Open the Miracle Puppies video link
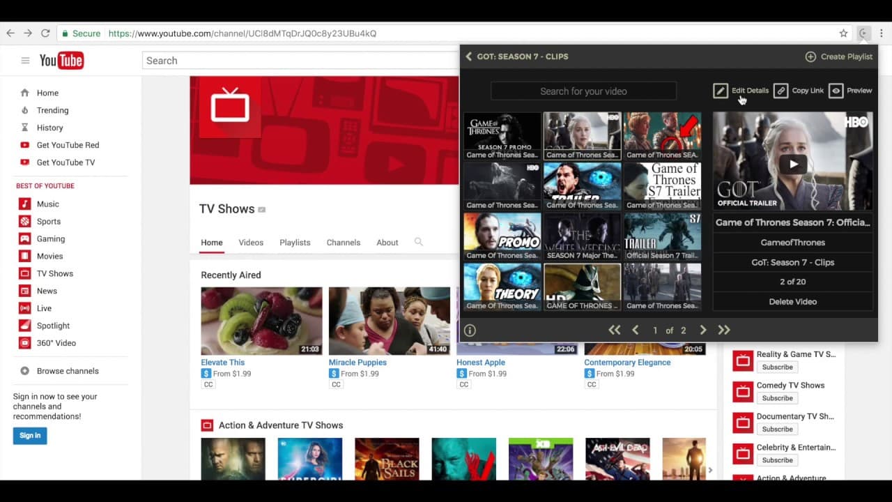The height and width of the screenshot is (502, 892). [357, 363]
